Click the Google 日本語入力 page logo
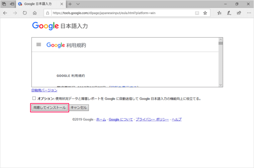This screenshot has height=168, width=254. [x=60, y=26]
